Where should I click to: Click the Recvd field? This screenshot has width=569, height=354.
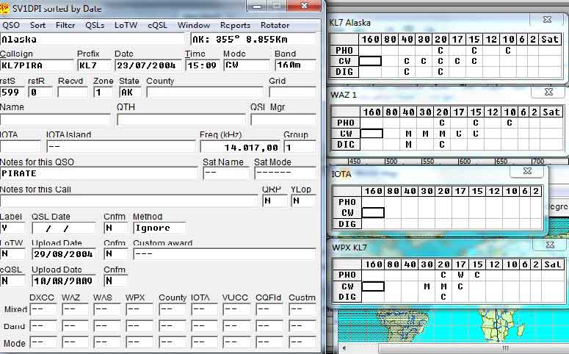coord(73,93)
